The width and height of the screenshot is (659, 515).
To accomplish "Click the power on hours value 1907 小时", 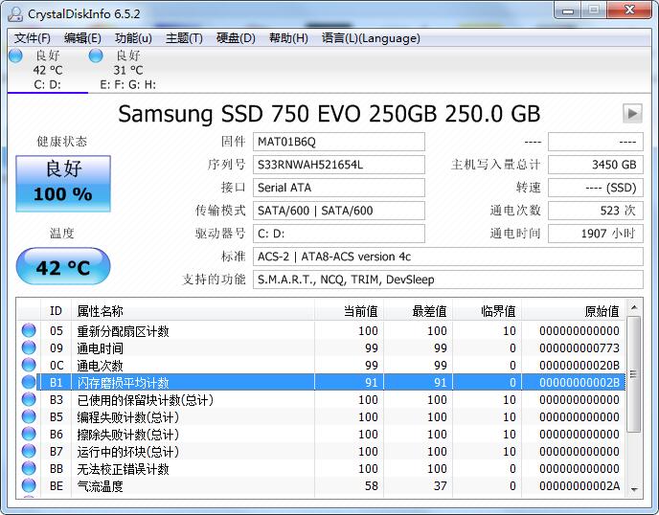I will pos(596,234).
